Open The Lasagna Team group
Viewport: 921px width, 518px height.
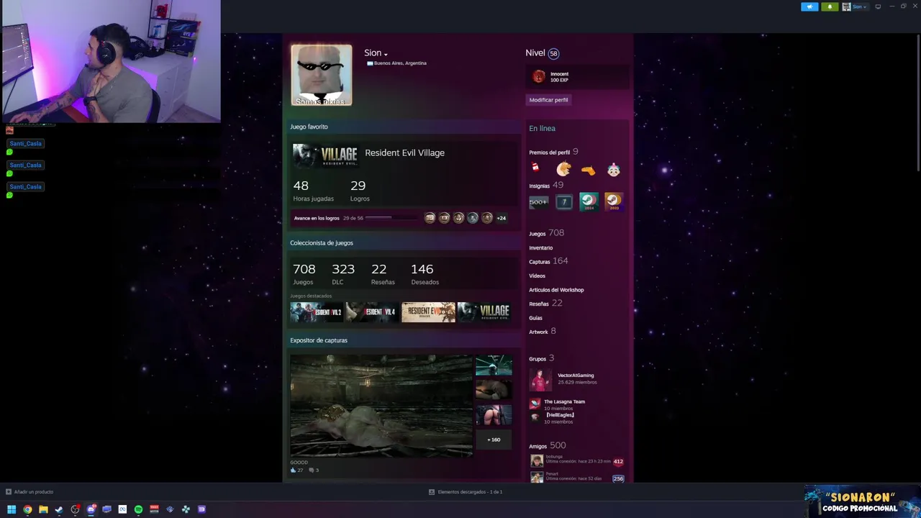(564, 401)
